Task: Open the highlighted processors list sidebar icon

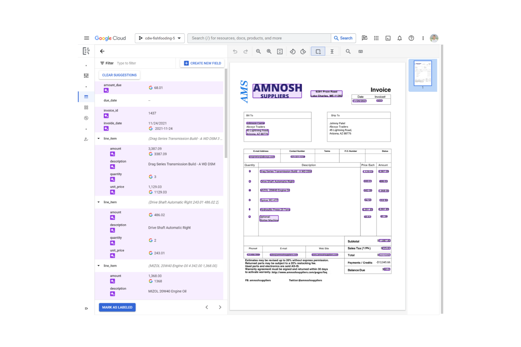Action: tap(86, 97)
